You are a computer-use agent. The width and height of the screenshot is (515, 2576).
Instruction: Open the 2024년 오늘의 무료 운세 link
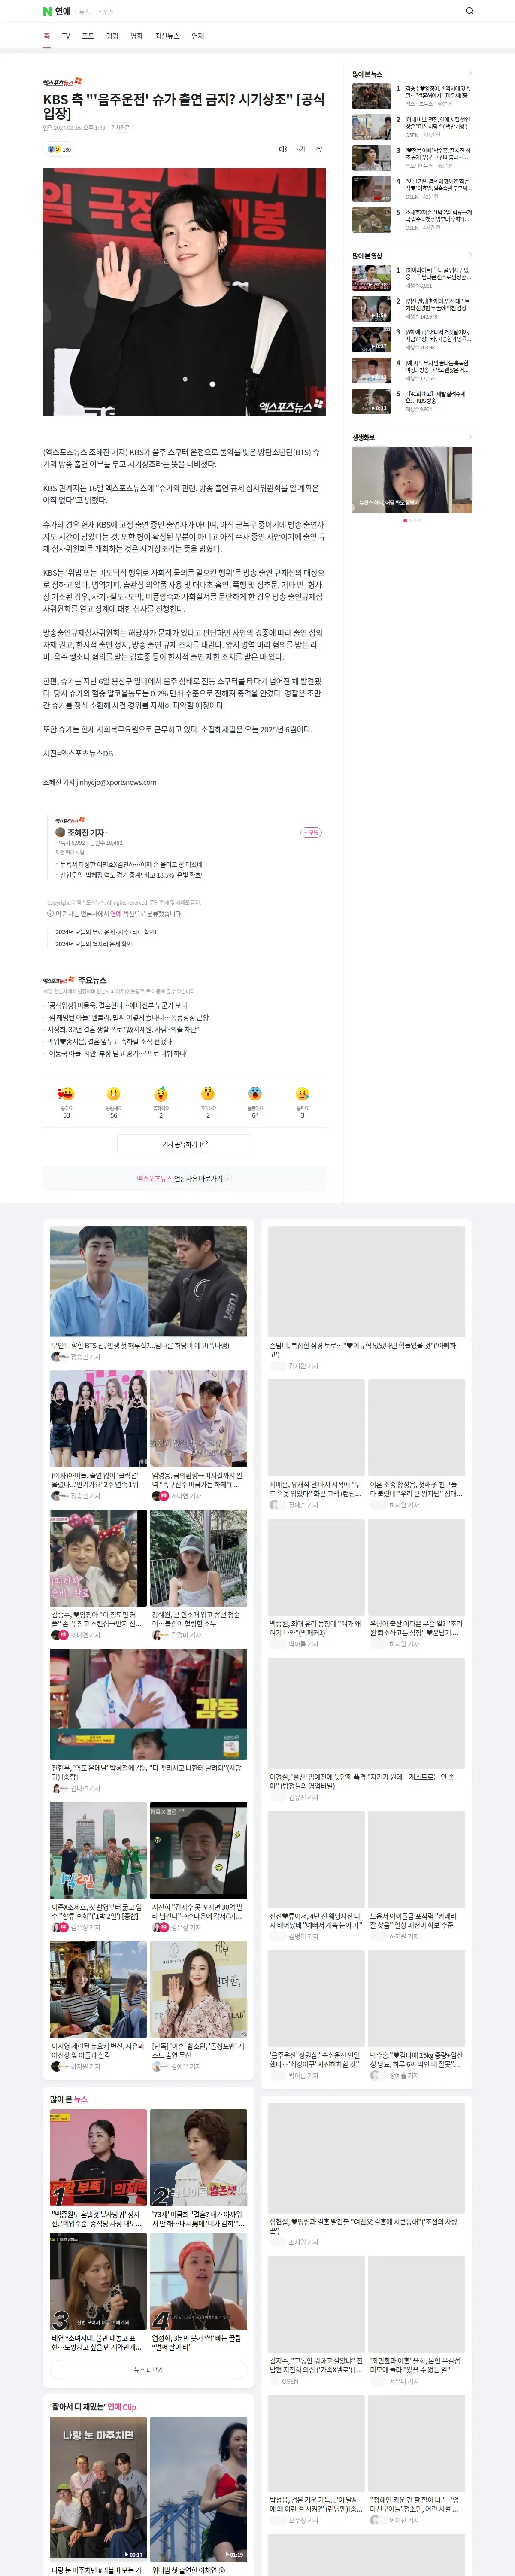click(x=106, y=932)
